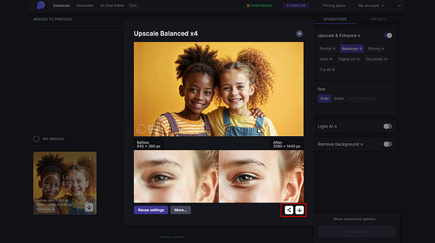Viewport: 435px width, 243px height.
Task: Click the download arrow icon in the dialog
Action: [x=300, y=210]
